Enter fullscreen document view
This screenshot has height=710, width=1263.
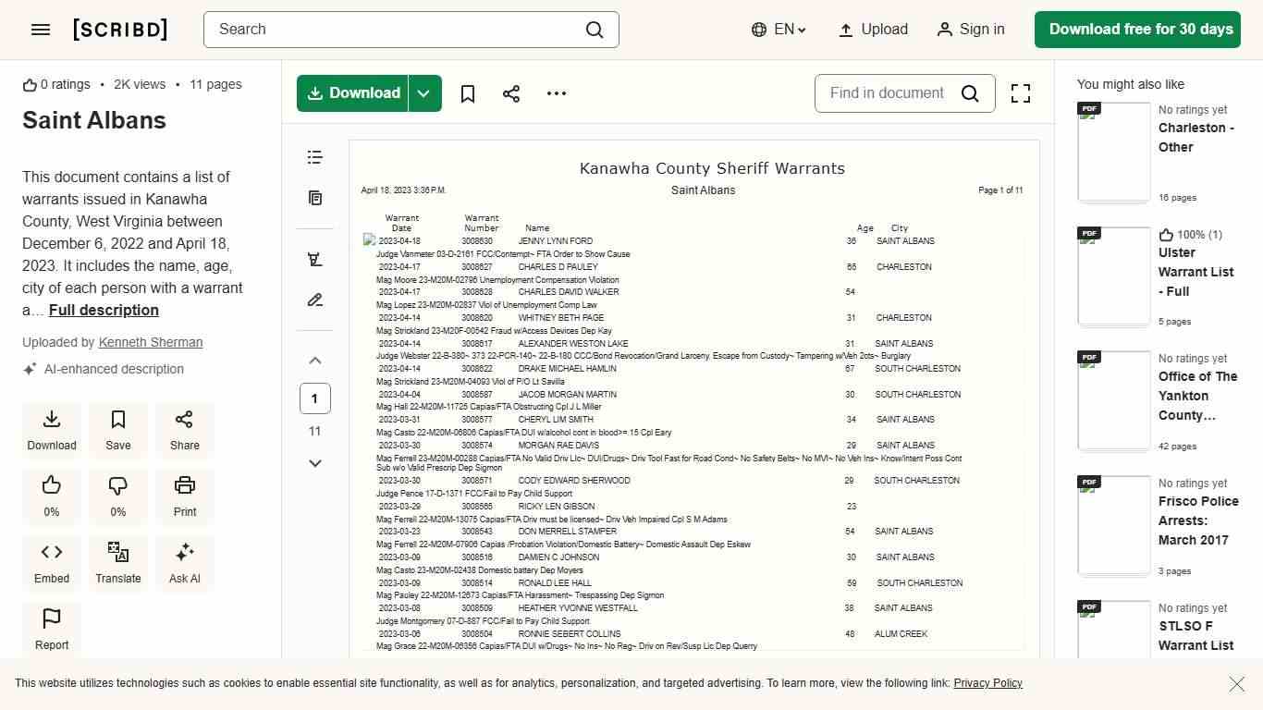click(x=1021, y=93)
